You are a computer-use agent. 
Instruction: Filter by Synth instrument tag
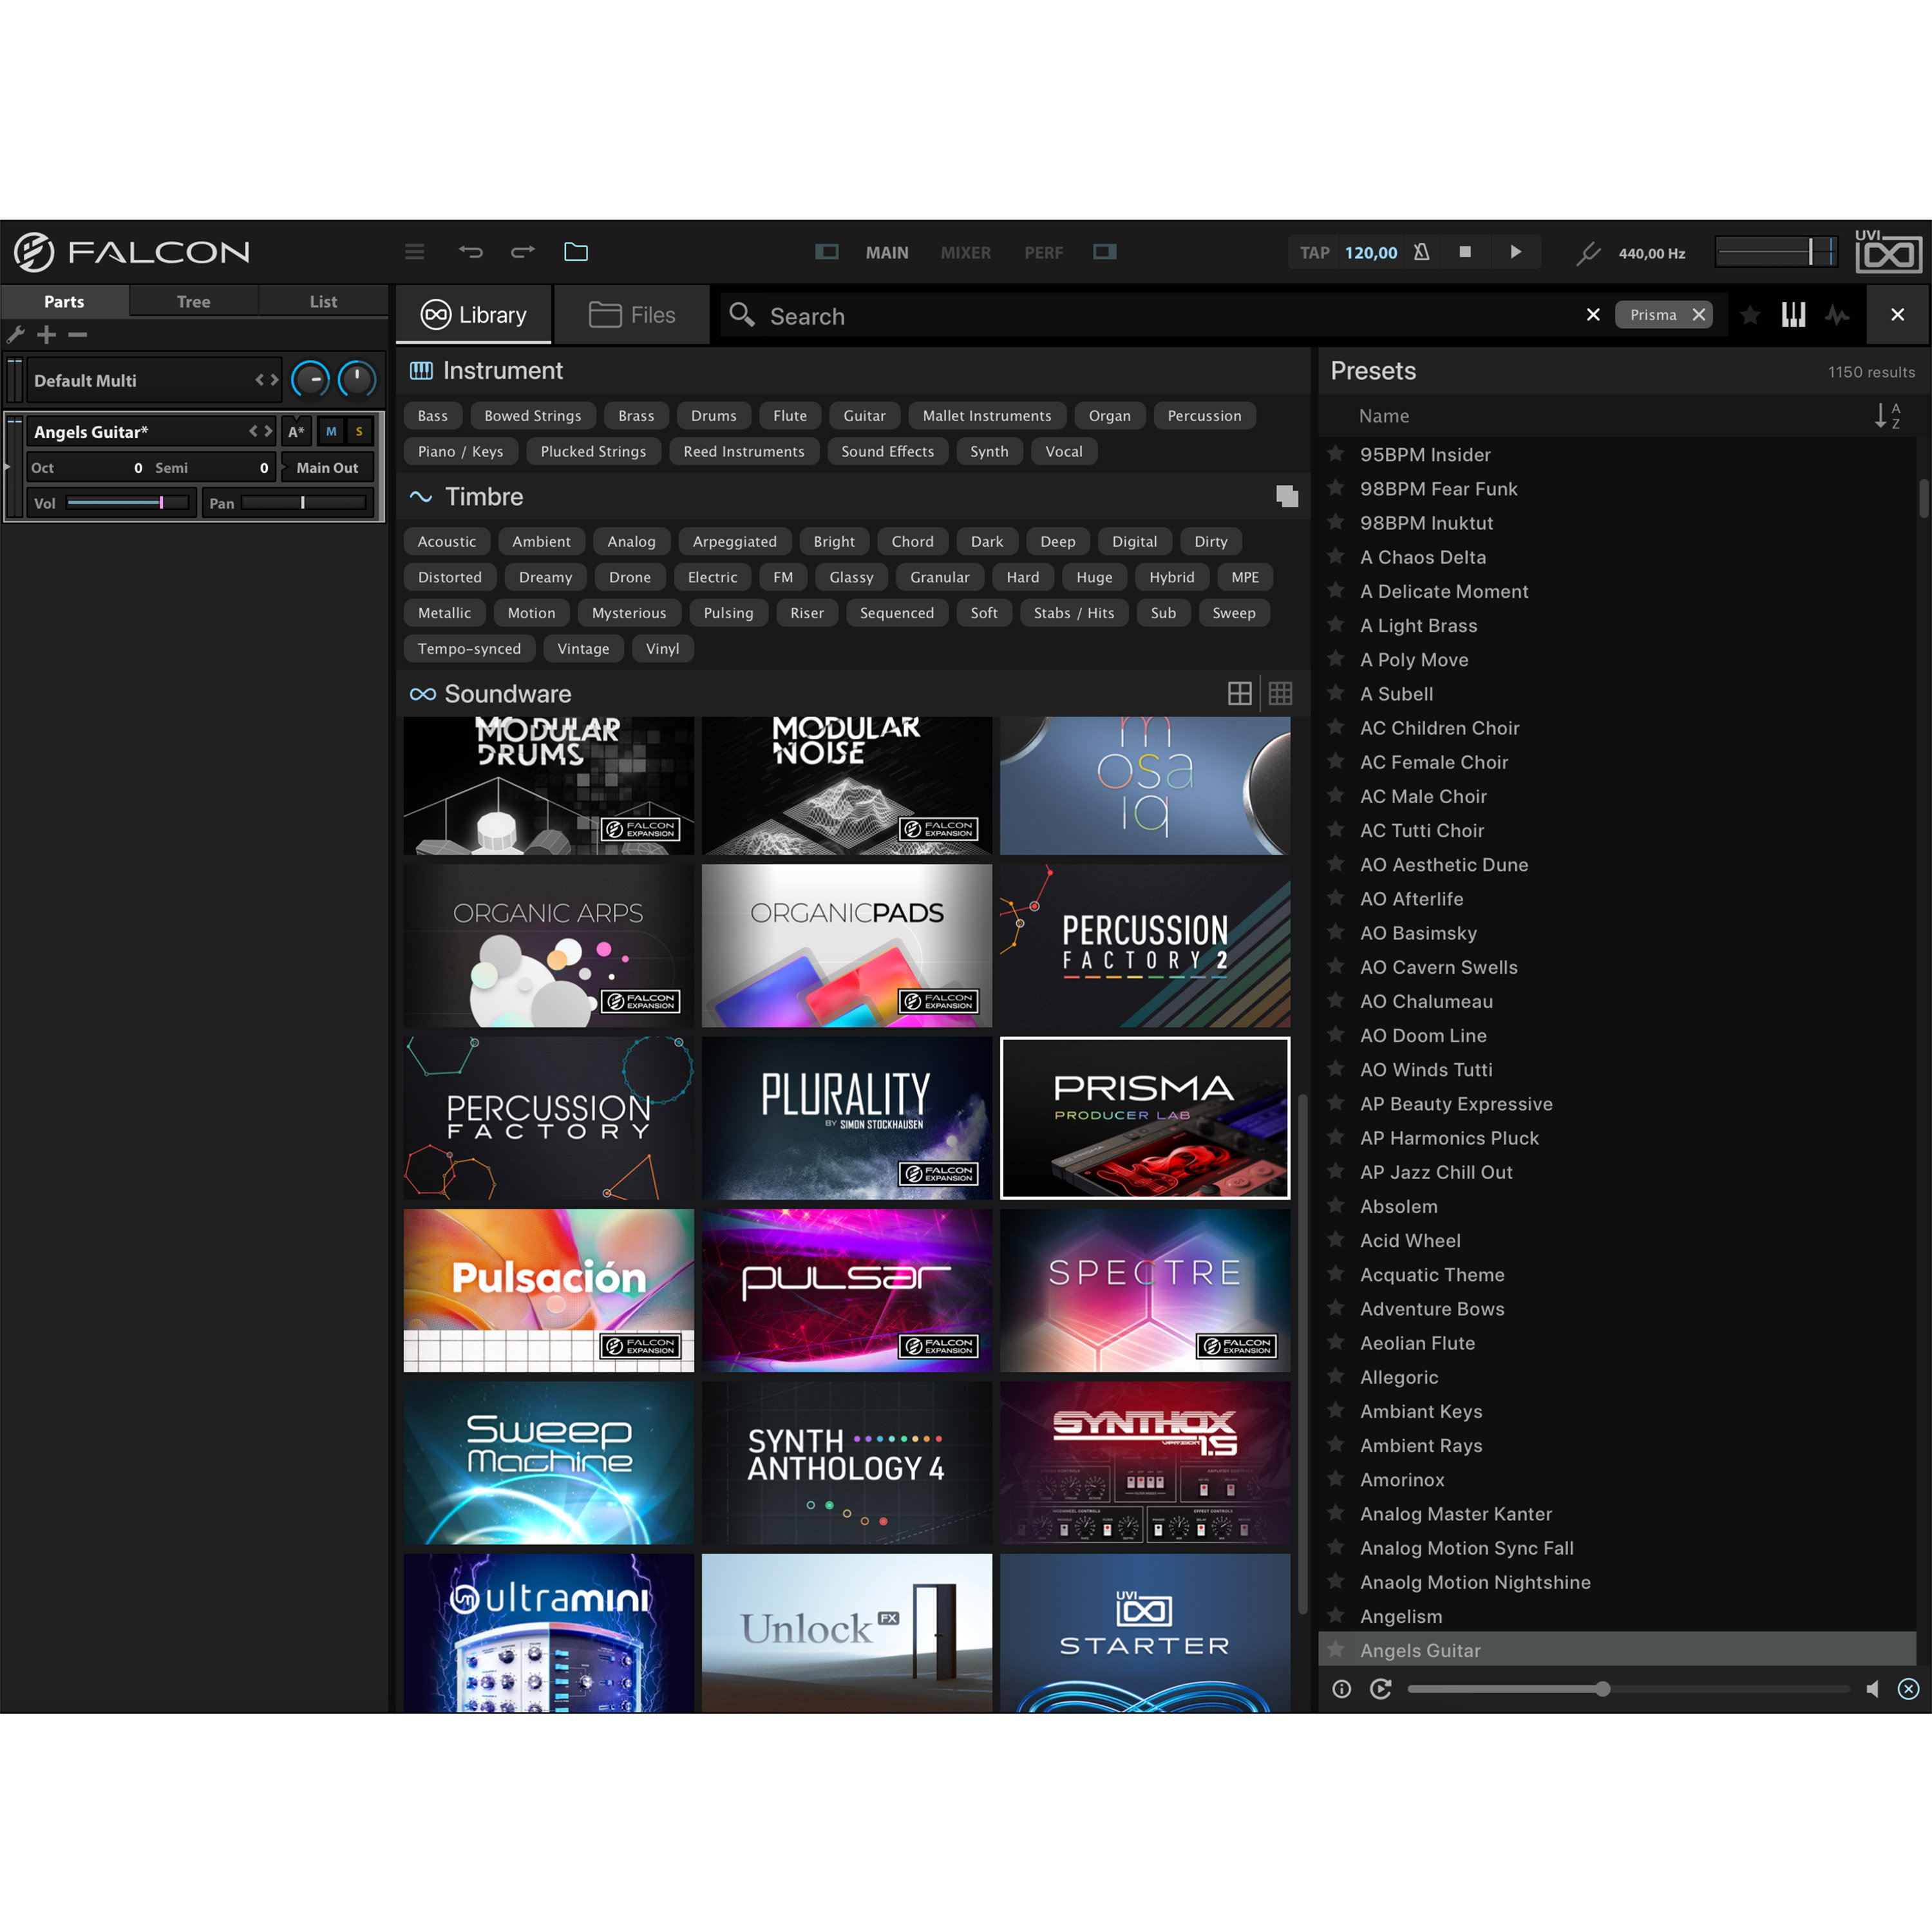[989, 452]
